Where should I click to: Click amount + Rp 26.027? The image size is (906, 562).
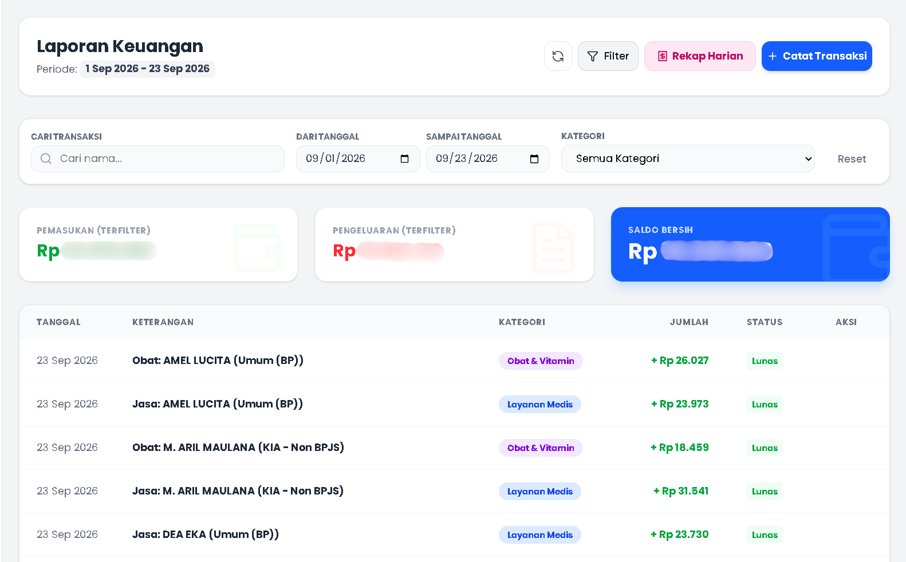[x=680, y=361]
